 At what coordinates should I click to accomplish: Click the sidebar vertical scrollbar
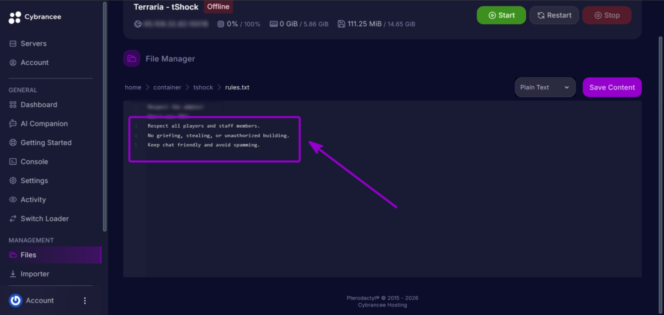tap(104, 117)
